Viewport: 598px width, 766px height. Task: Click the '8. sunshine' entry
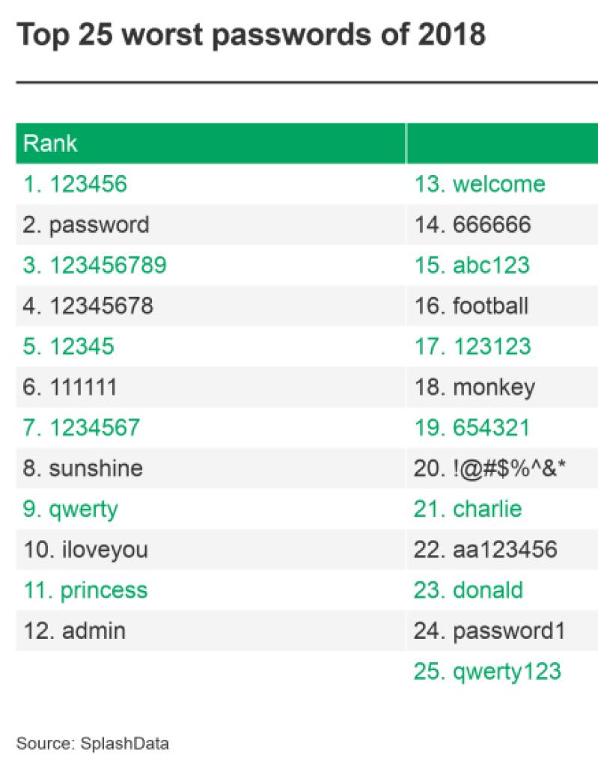82,468
